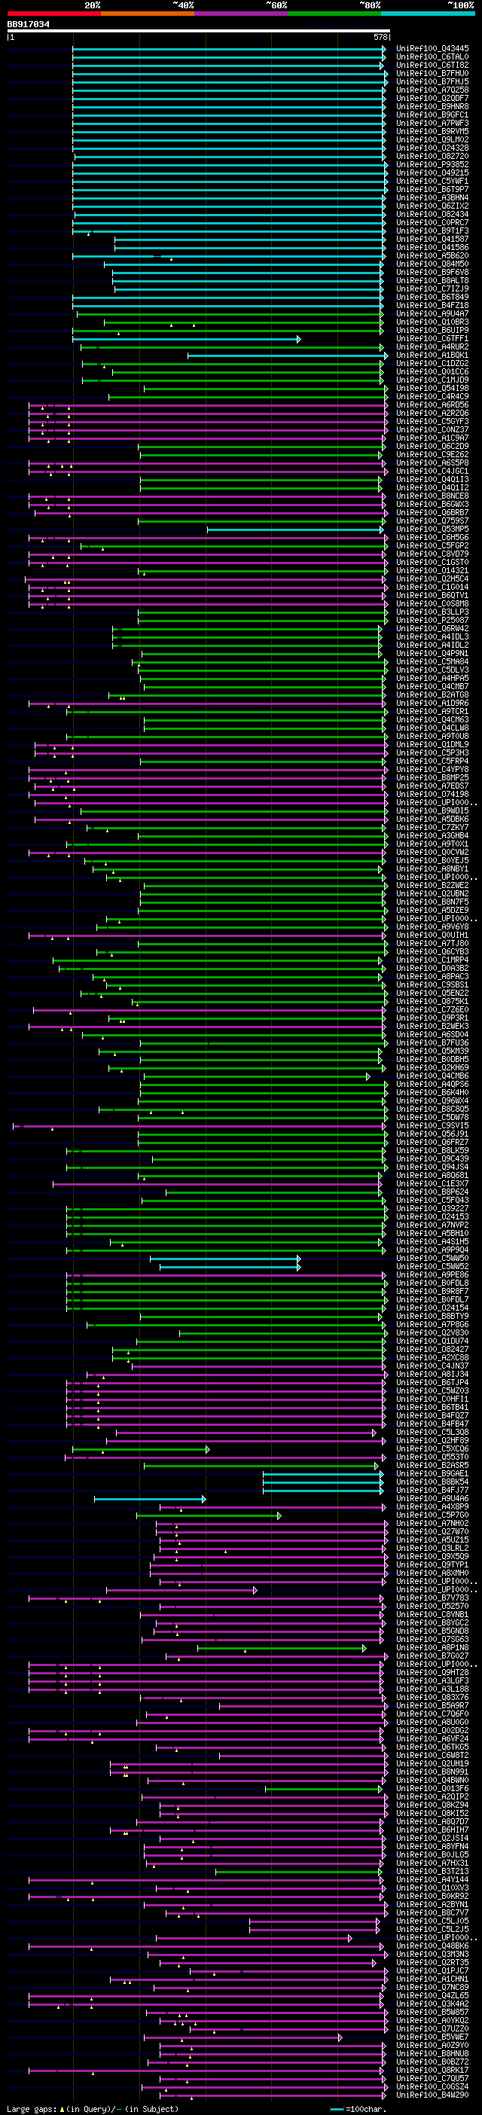Click the short cyan alignment bar for UniRef100_C6TFF1
Viewport: 482px width, 2115px height.
[x=185, y=339]
